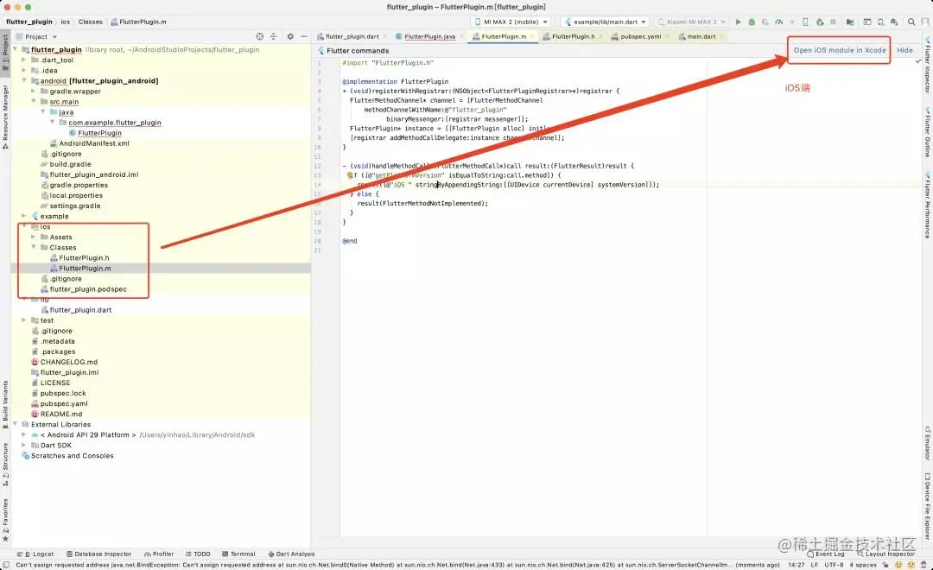The width and height of the screenshot is (933, 570).
Task: Click the LF line separator in status bar
Action: 815,565
